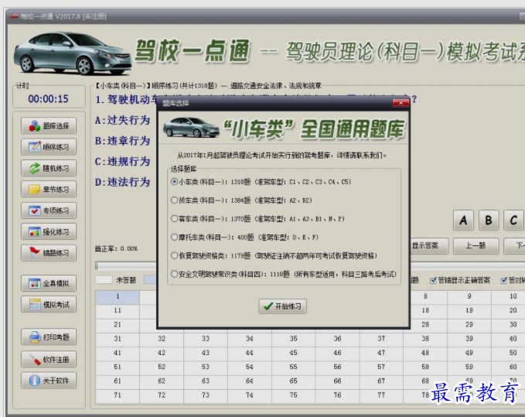Start 顺序练习 mode
The height and width of the screenshot is (417, 525).
49,147
